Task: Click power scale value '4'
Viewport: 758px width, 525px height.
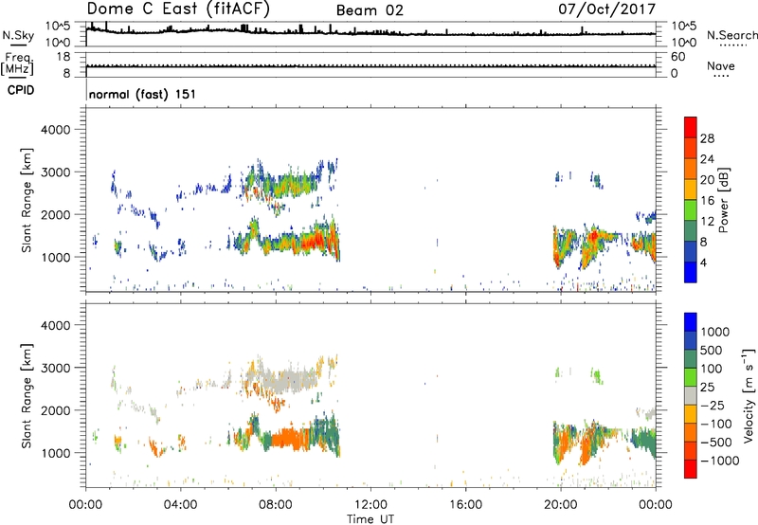Action: point(703,262)
